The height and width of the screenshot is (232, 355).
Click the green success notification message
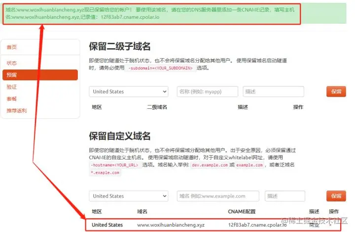[175, 13]
